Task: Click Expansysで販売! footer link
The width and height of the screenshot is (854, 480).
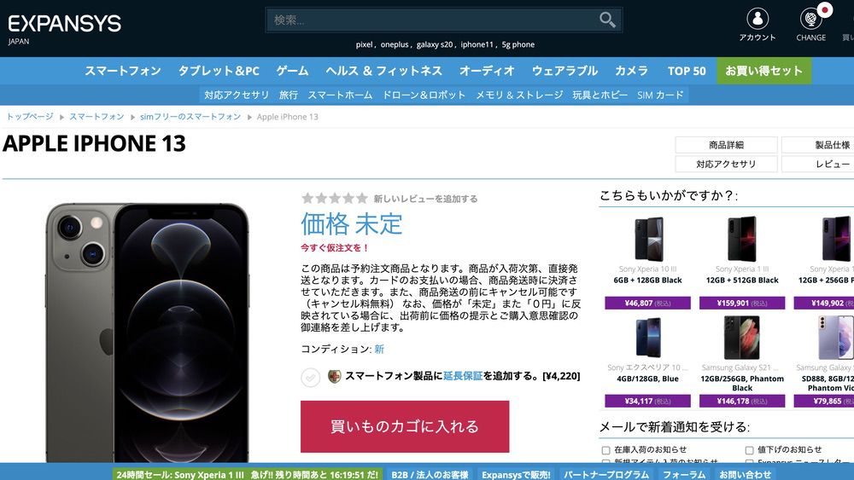Action: click(x=517, y=475)
